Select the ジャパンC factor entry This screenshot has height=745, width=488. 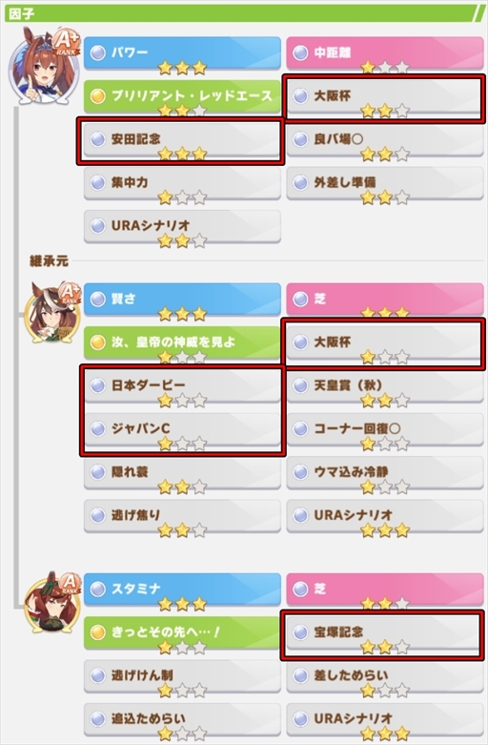[182, 431]
